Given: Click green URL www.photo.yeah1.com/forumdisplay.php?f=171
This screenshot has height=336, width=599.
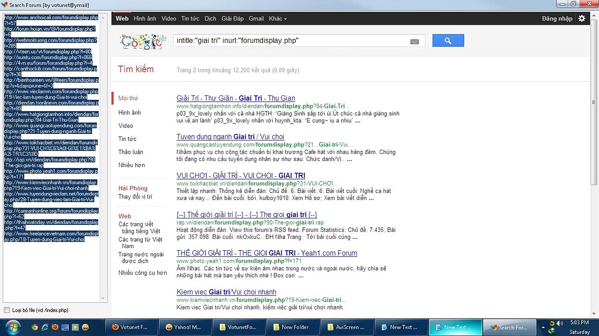Looking at the screenshot, I should (239, 261).
